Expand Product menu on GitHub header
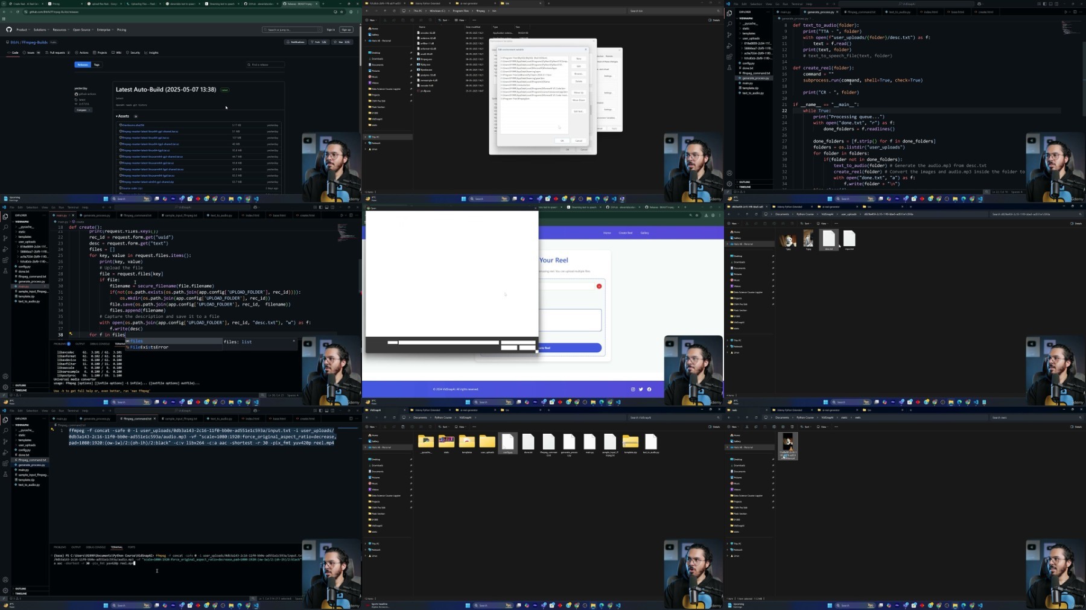This screenshot has width=1086, height=610. (x=23, y=30)
